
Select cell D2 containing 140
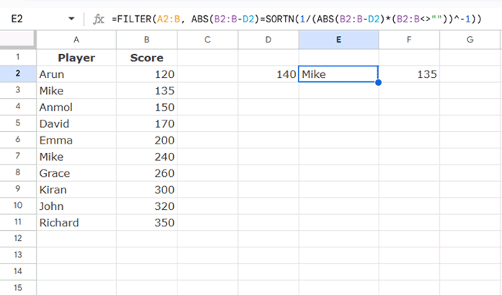(x=268, y=74)
